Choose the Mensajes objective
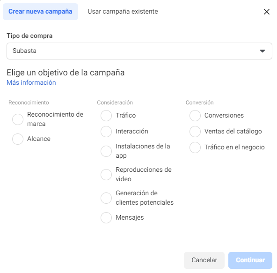This screenshot has width=277, height=273. [106, 218]
